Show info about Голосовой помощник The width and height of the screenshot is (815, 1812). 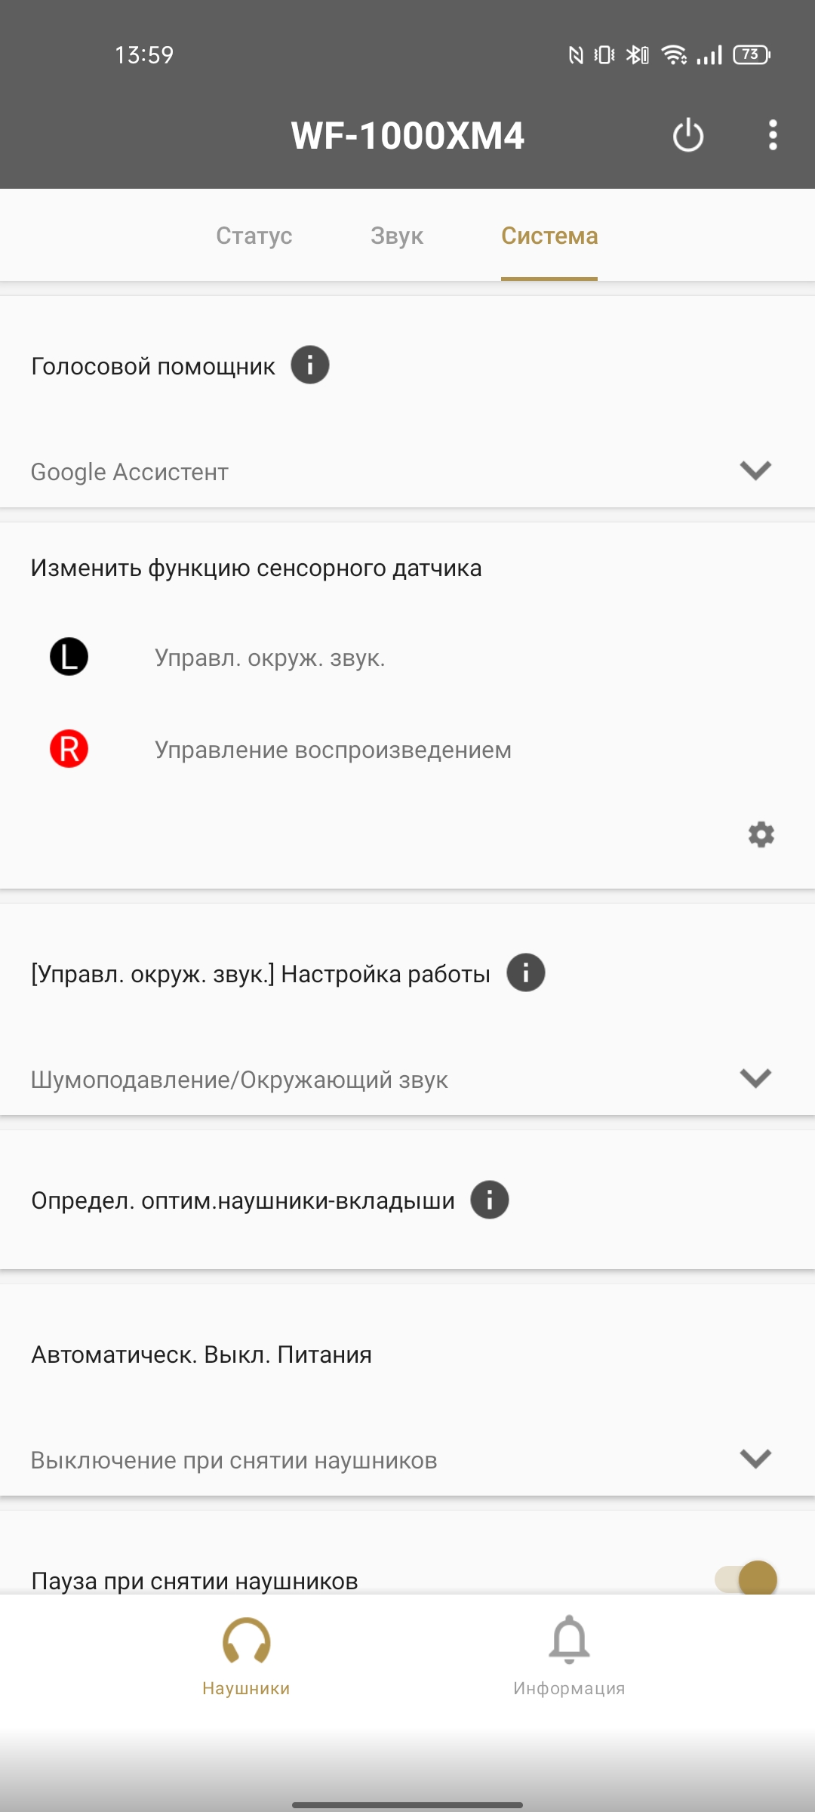310,365
